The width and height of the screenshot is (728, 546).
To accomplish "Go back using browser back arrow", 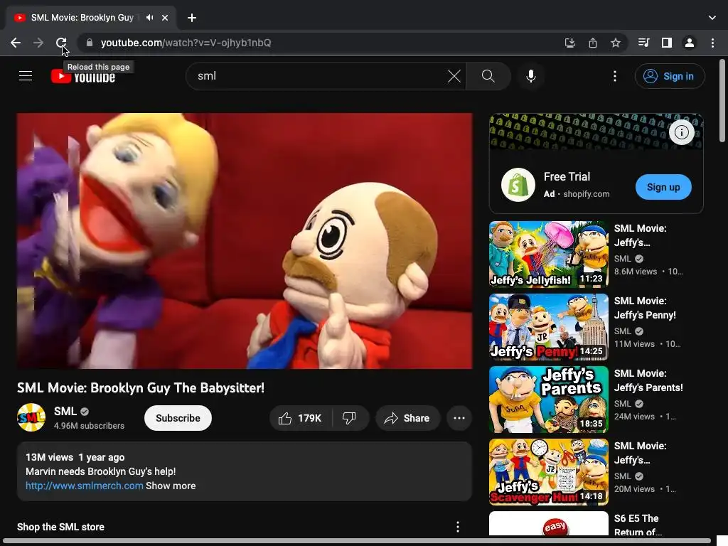I will pyautogui.click(x=16, y=43).
